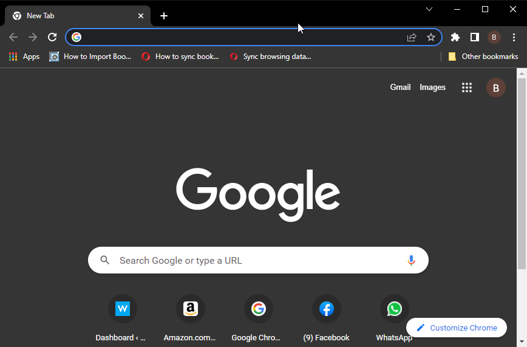Expand the Other bookmarks folder
The height and width of the screenshot is (347, 527).
pos(483,57)
